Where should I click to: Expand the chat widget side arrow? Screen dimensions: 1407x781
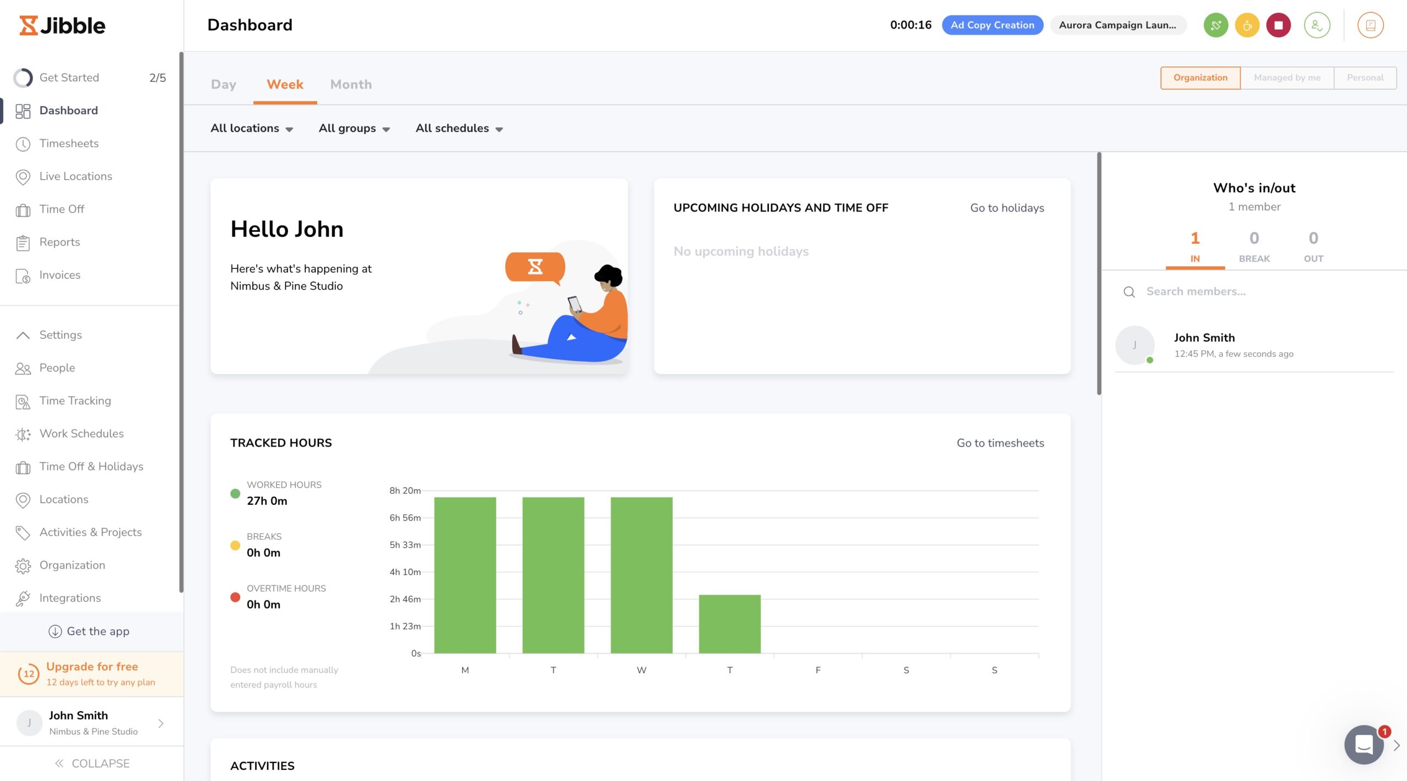coord(1397,745)
